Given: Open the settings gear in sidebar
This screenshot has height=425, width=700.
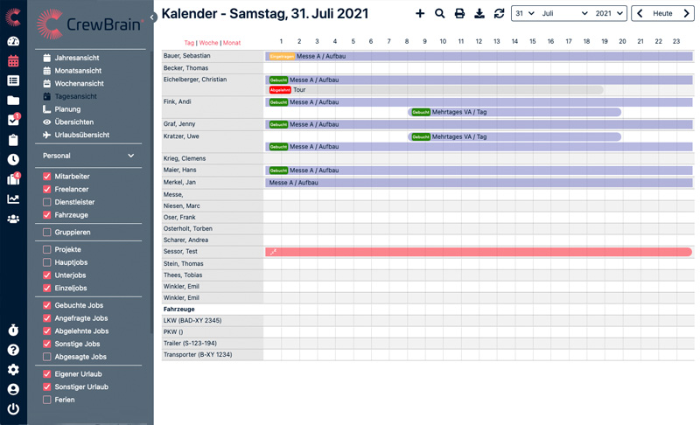Looking at the screenshot, I should click(13, 369).
